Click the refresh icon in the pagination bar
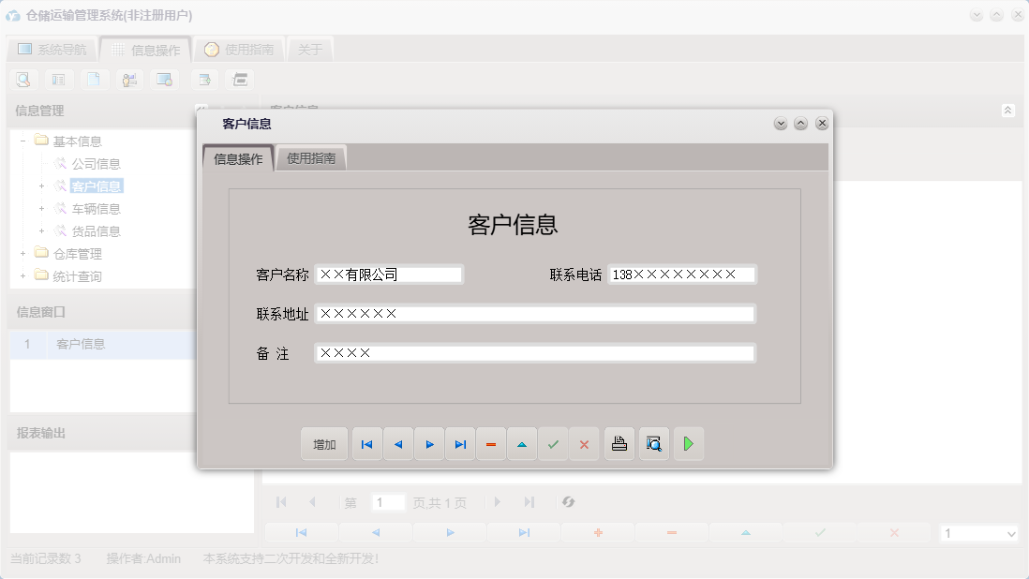The width and height of the screenshot is (1029, 579). coord(569,502)
